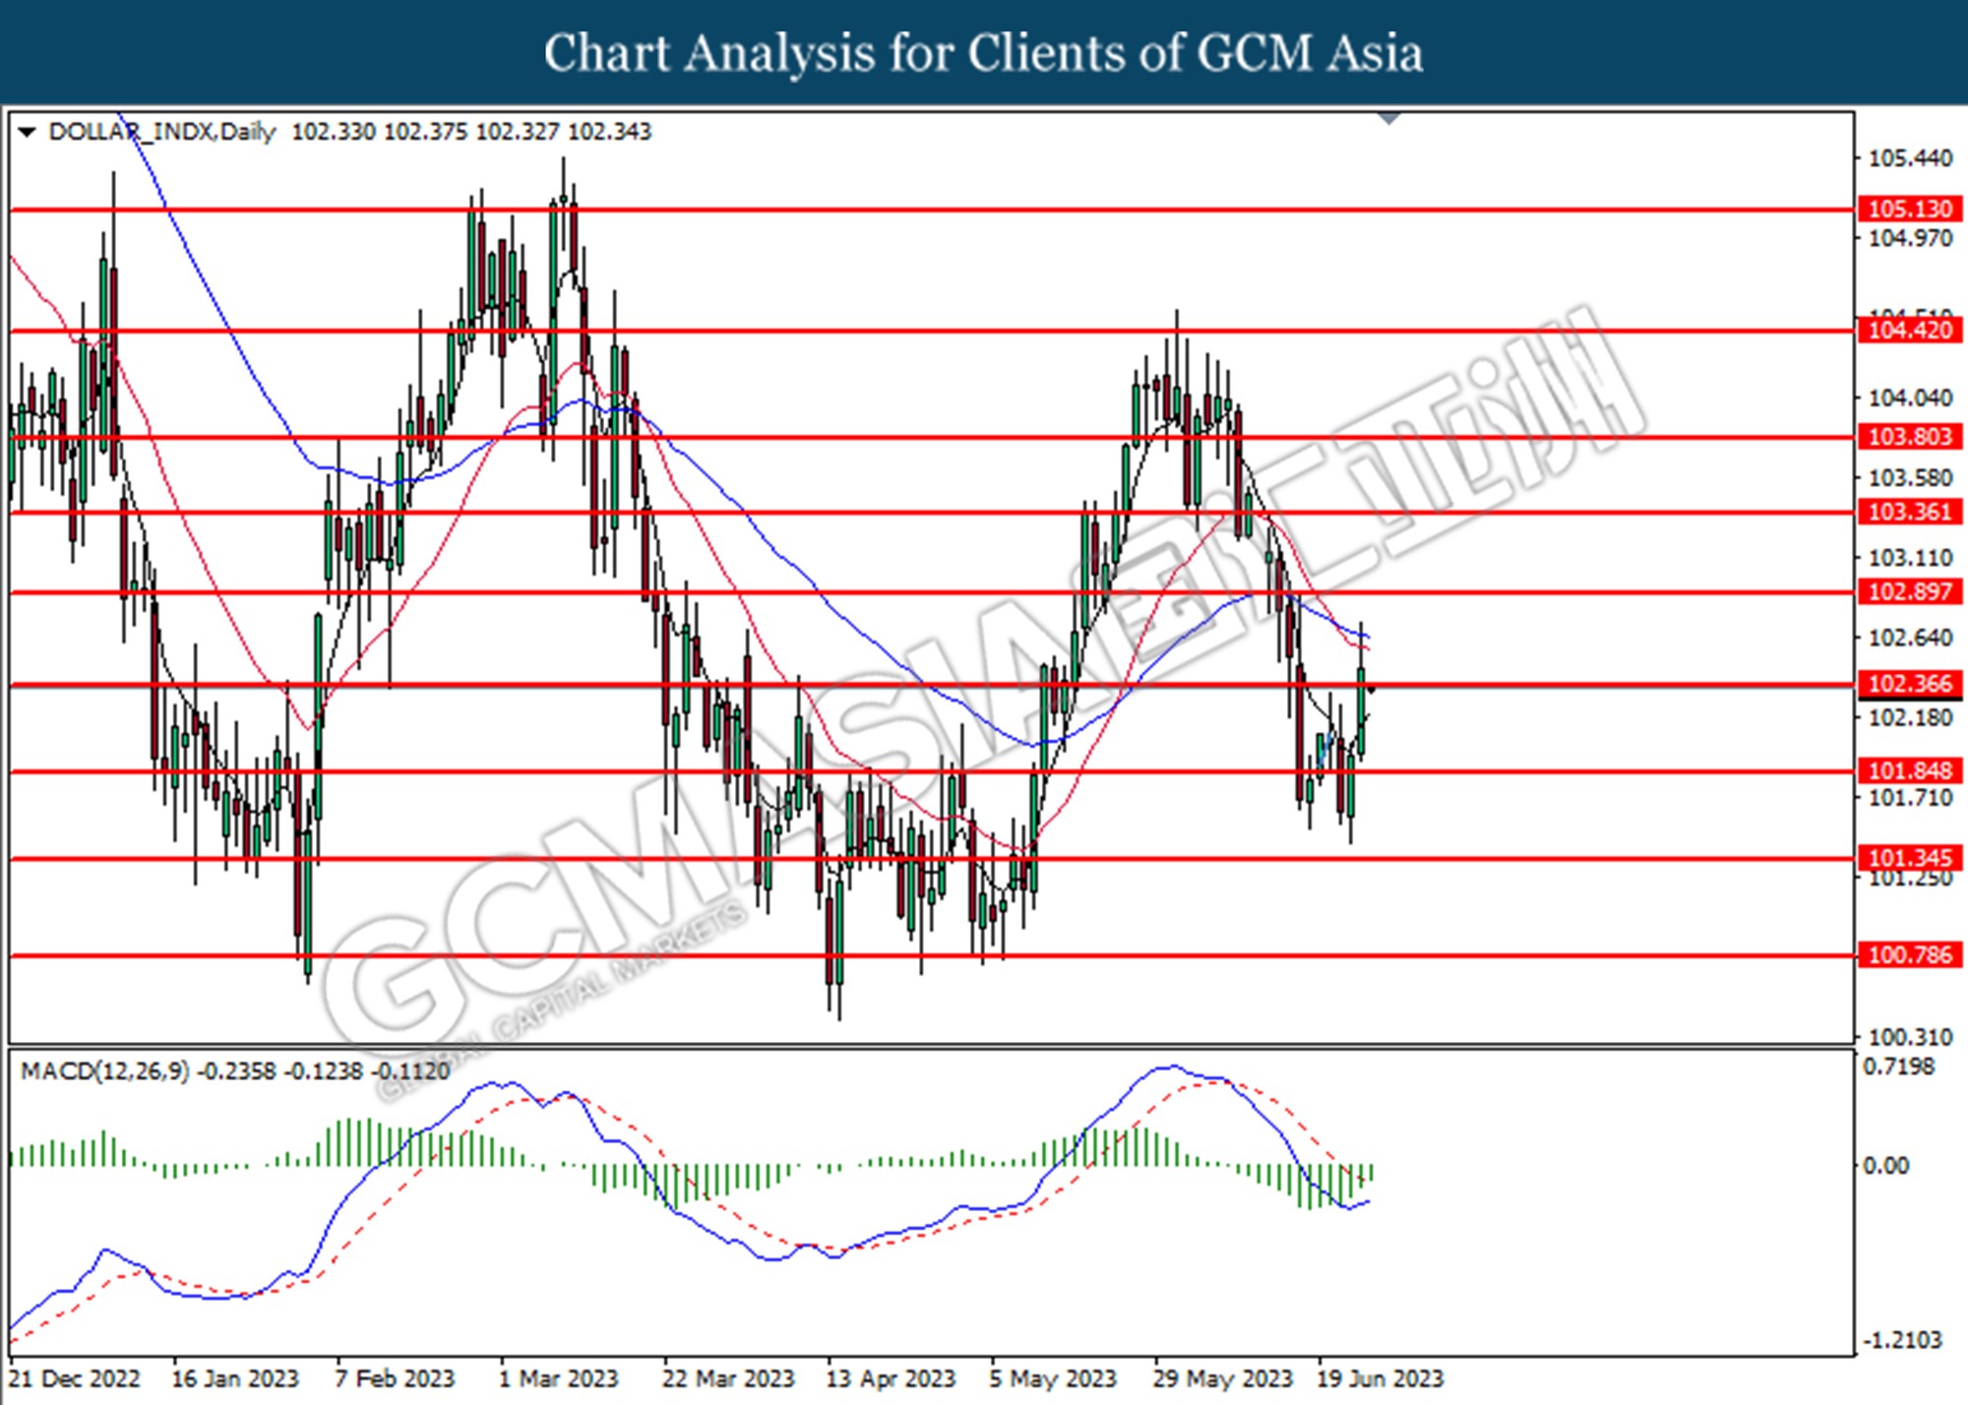Viewport: 1968px width, 1405px height.
Task: Click the 7 Feb 2023 date label
Action: pos(395,1378)
